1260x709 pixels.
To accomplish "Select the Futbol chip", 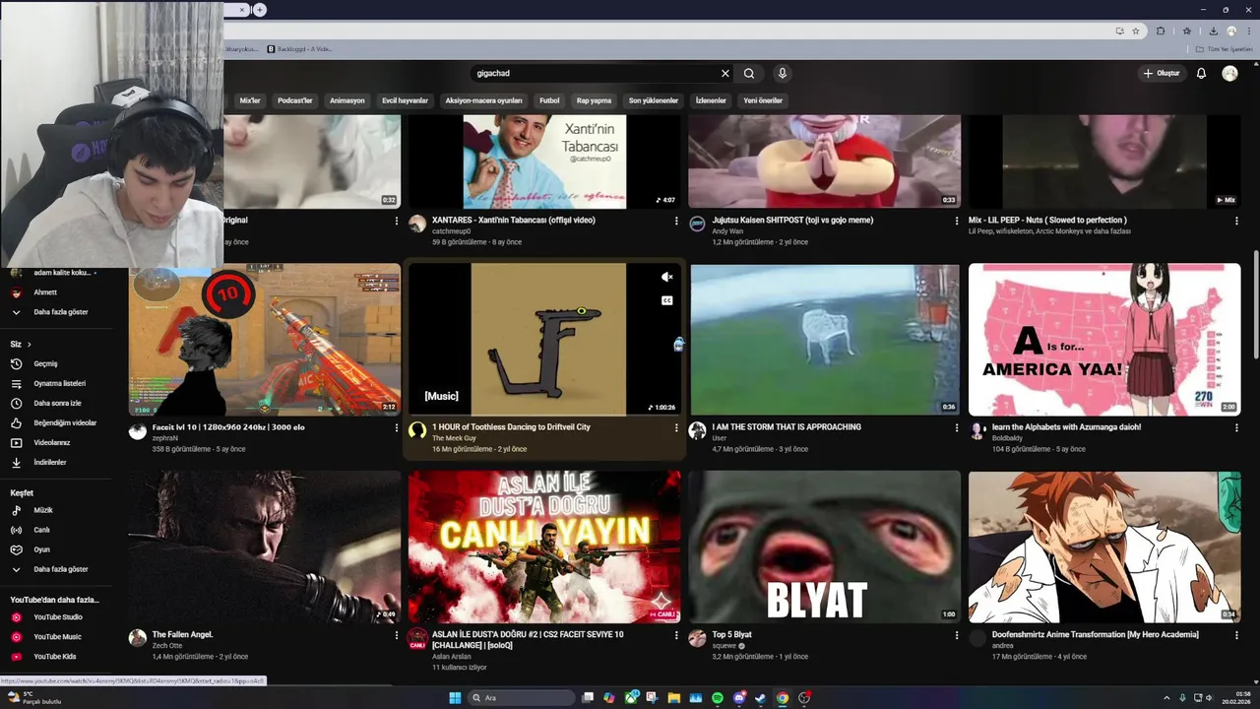I will click(x=549, y=100).
